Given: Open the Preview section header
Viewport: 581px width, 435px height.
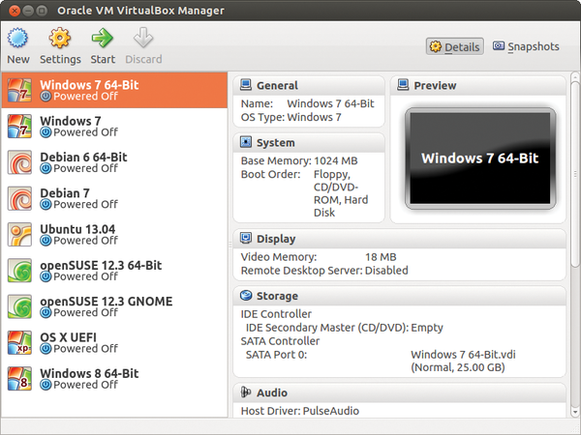Looking at the screenshot, I should click(478, 85).
